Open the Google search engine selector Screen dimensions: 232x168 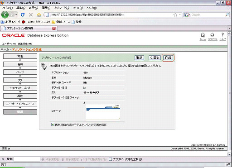[x=187, y=14]
